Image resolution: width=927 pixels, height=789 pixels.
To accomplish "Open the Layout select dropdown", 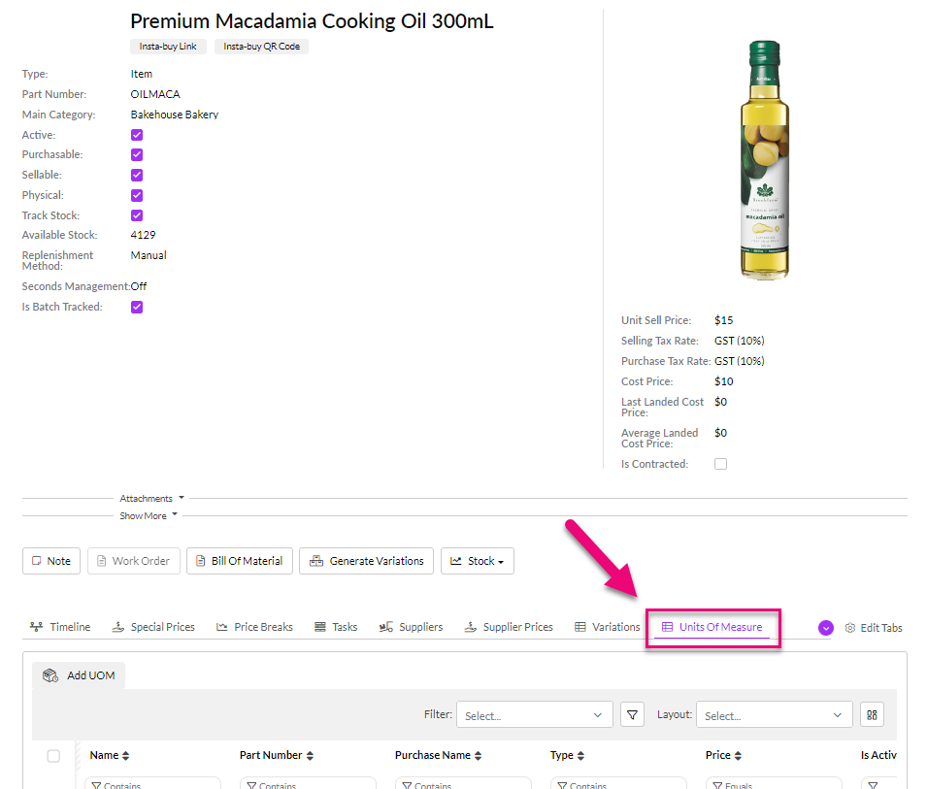I will (774, 715).
